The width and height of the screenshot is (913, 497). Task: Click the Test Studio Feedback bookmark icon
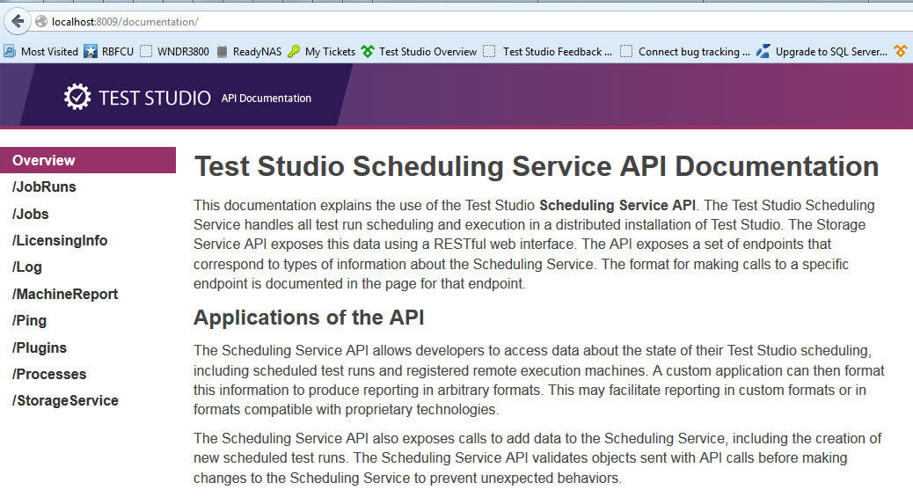click(490, 51)
